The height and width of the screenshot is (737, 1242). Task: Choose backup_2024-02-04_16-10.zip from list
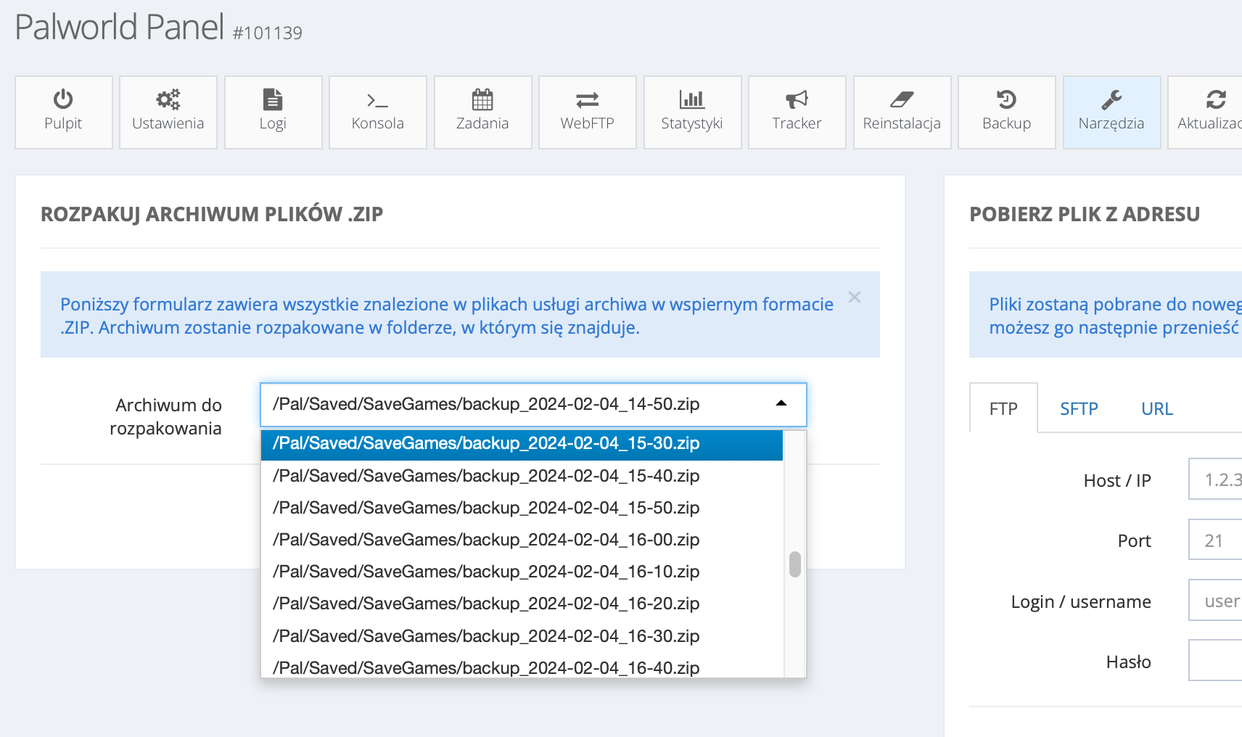(486, 572)
